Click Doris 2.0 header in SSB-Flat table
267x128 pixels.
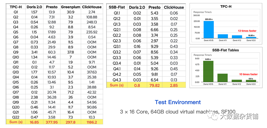(x=137, y=7)
